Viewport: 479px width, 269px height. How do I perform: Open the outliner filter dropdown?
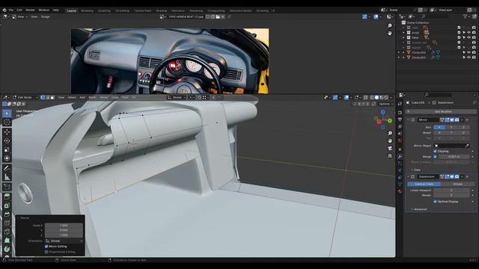tap(467, 16)
